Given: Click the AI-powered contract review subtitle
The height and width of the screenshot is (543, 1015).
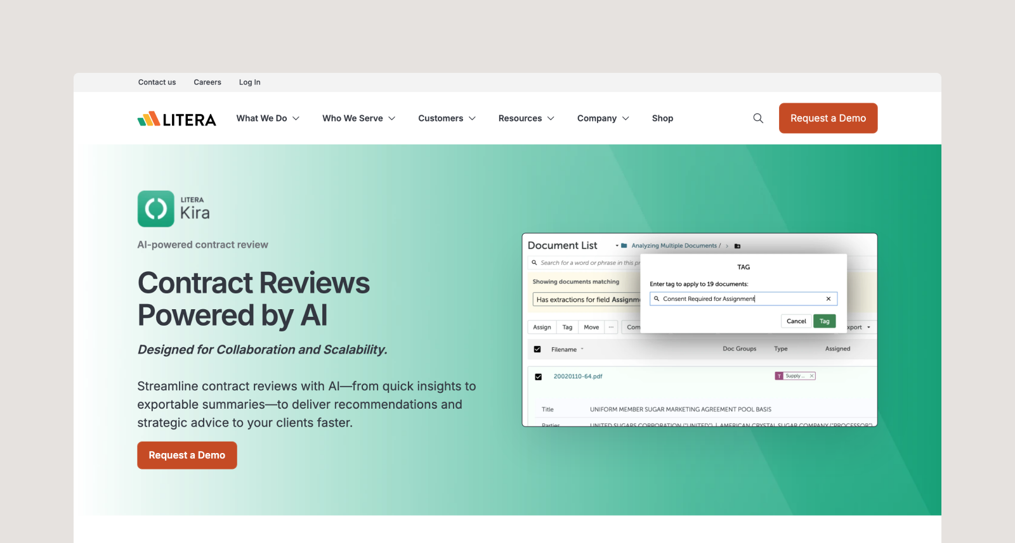Looking at the screenshot, I should click(x=203, y=245).
